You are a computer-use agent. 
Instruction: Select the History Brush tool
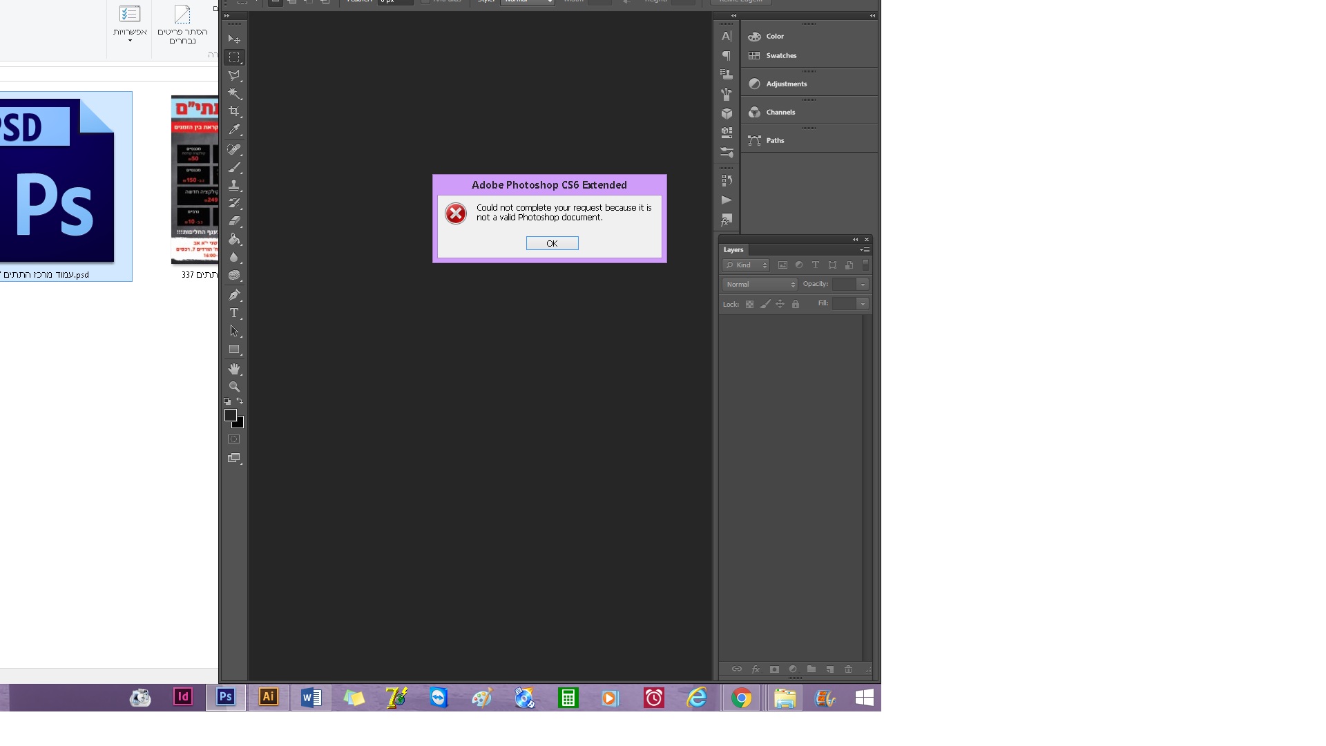234,203
